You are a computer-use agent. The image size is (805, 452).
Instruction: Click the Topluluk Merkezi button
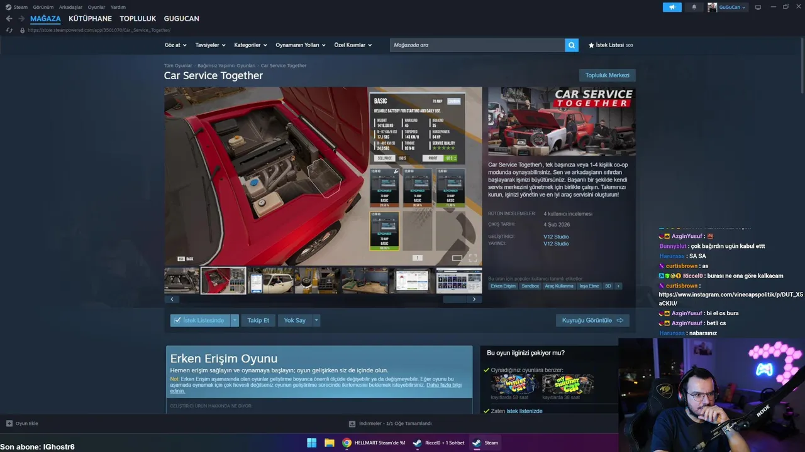point(607,75)
